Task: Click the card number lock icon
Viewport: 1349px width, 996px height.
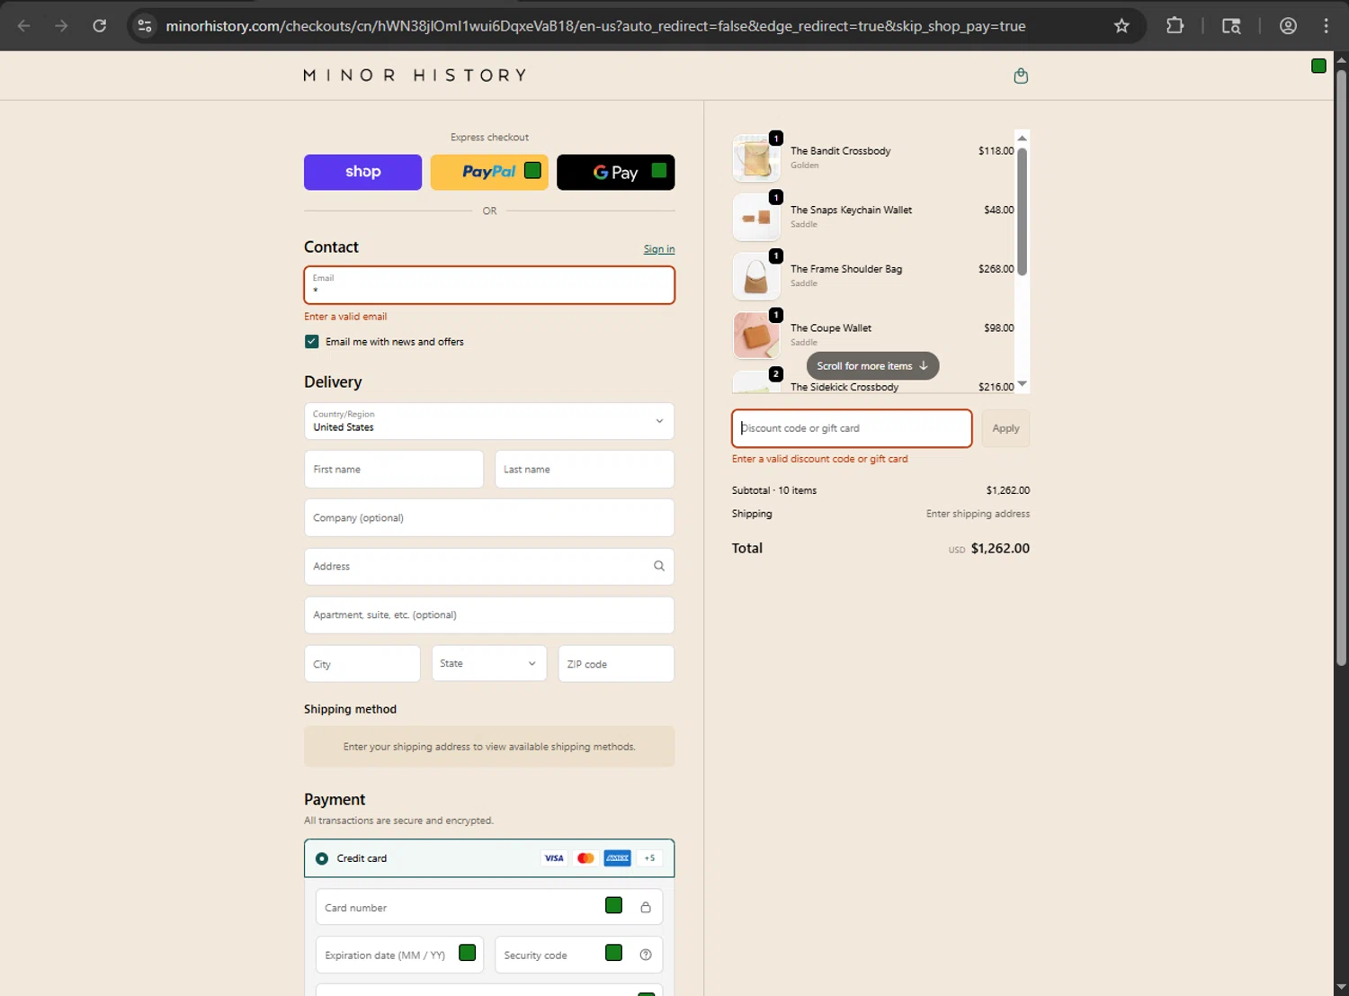Action: point(646,907)
